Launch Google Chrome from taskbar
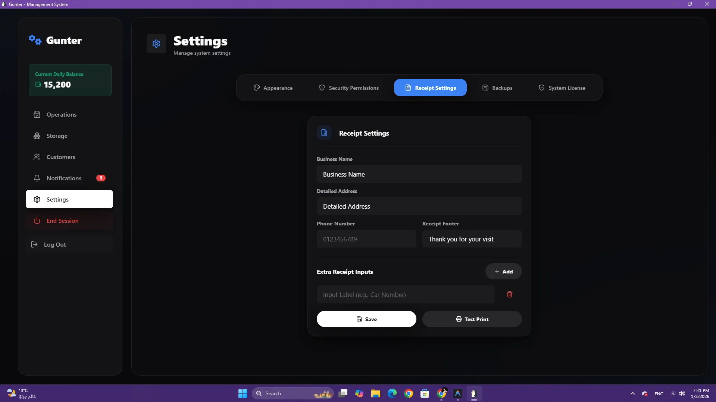The width and height of the screenshot is (716, 402). point(408,393)
